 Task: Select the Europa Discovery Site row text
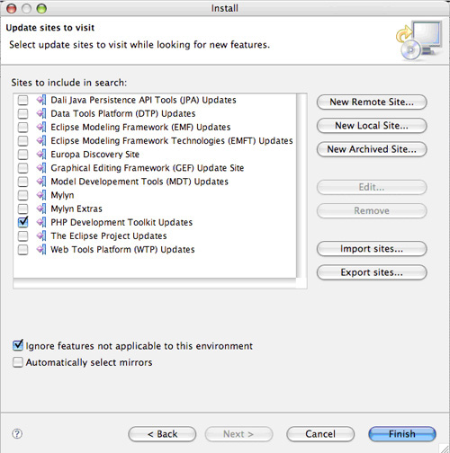(x=95, y=155)
